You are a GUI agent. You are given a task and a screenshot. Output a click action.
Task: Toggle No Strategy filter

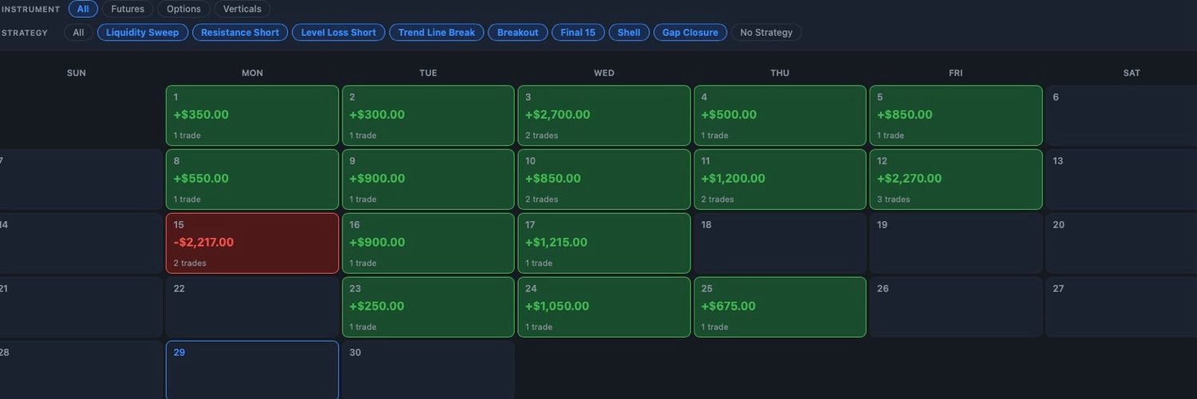[x=766, y=33]
